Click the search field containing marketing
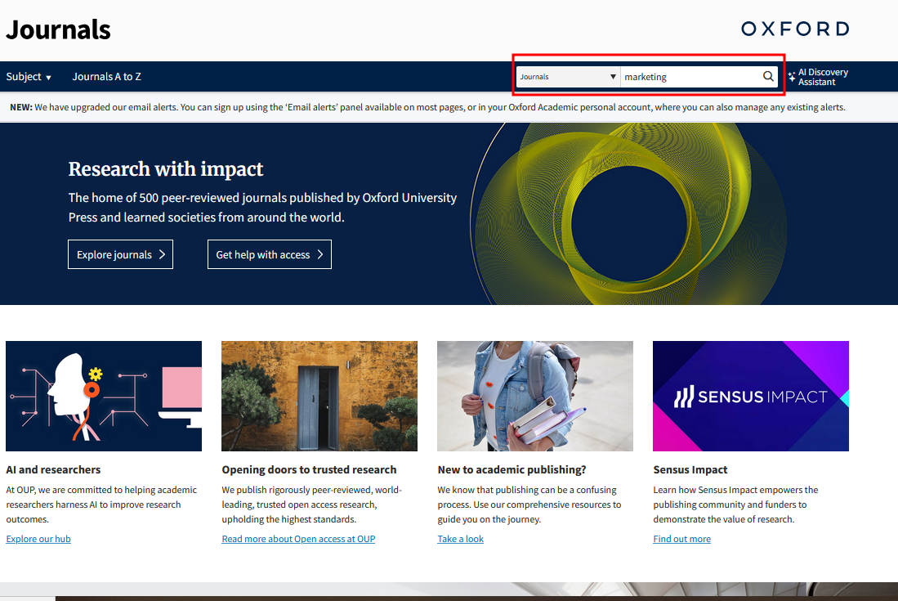This screenshot has height=601, width=898. pos(689,77)
